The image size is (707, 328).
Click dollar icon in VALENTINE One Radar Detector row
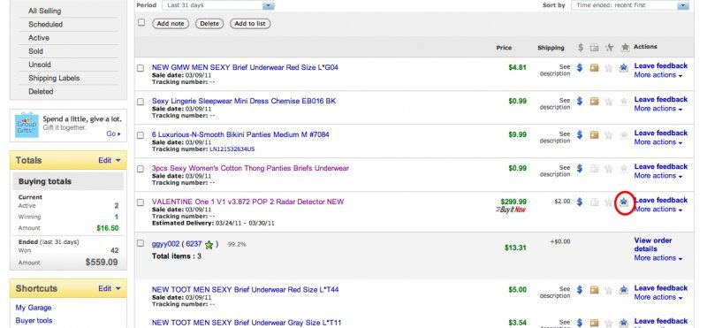point(580,202)
